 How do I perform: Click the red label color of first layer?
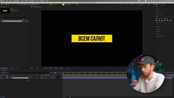pyautogui.click(x=7, y=76)
